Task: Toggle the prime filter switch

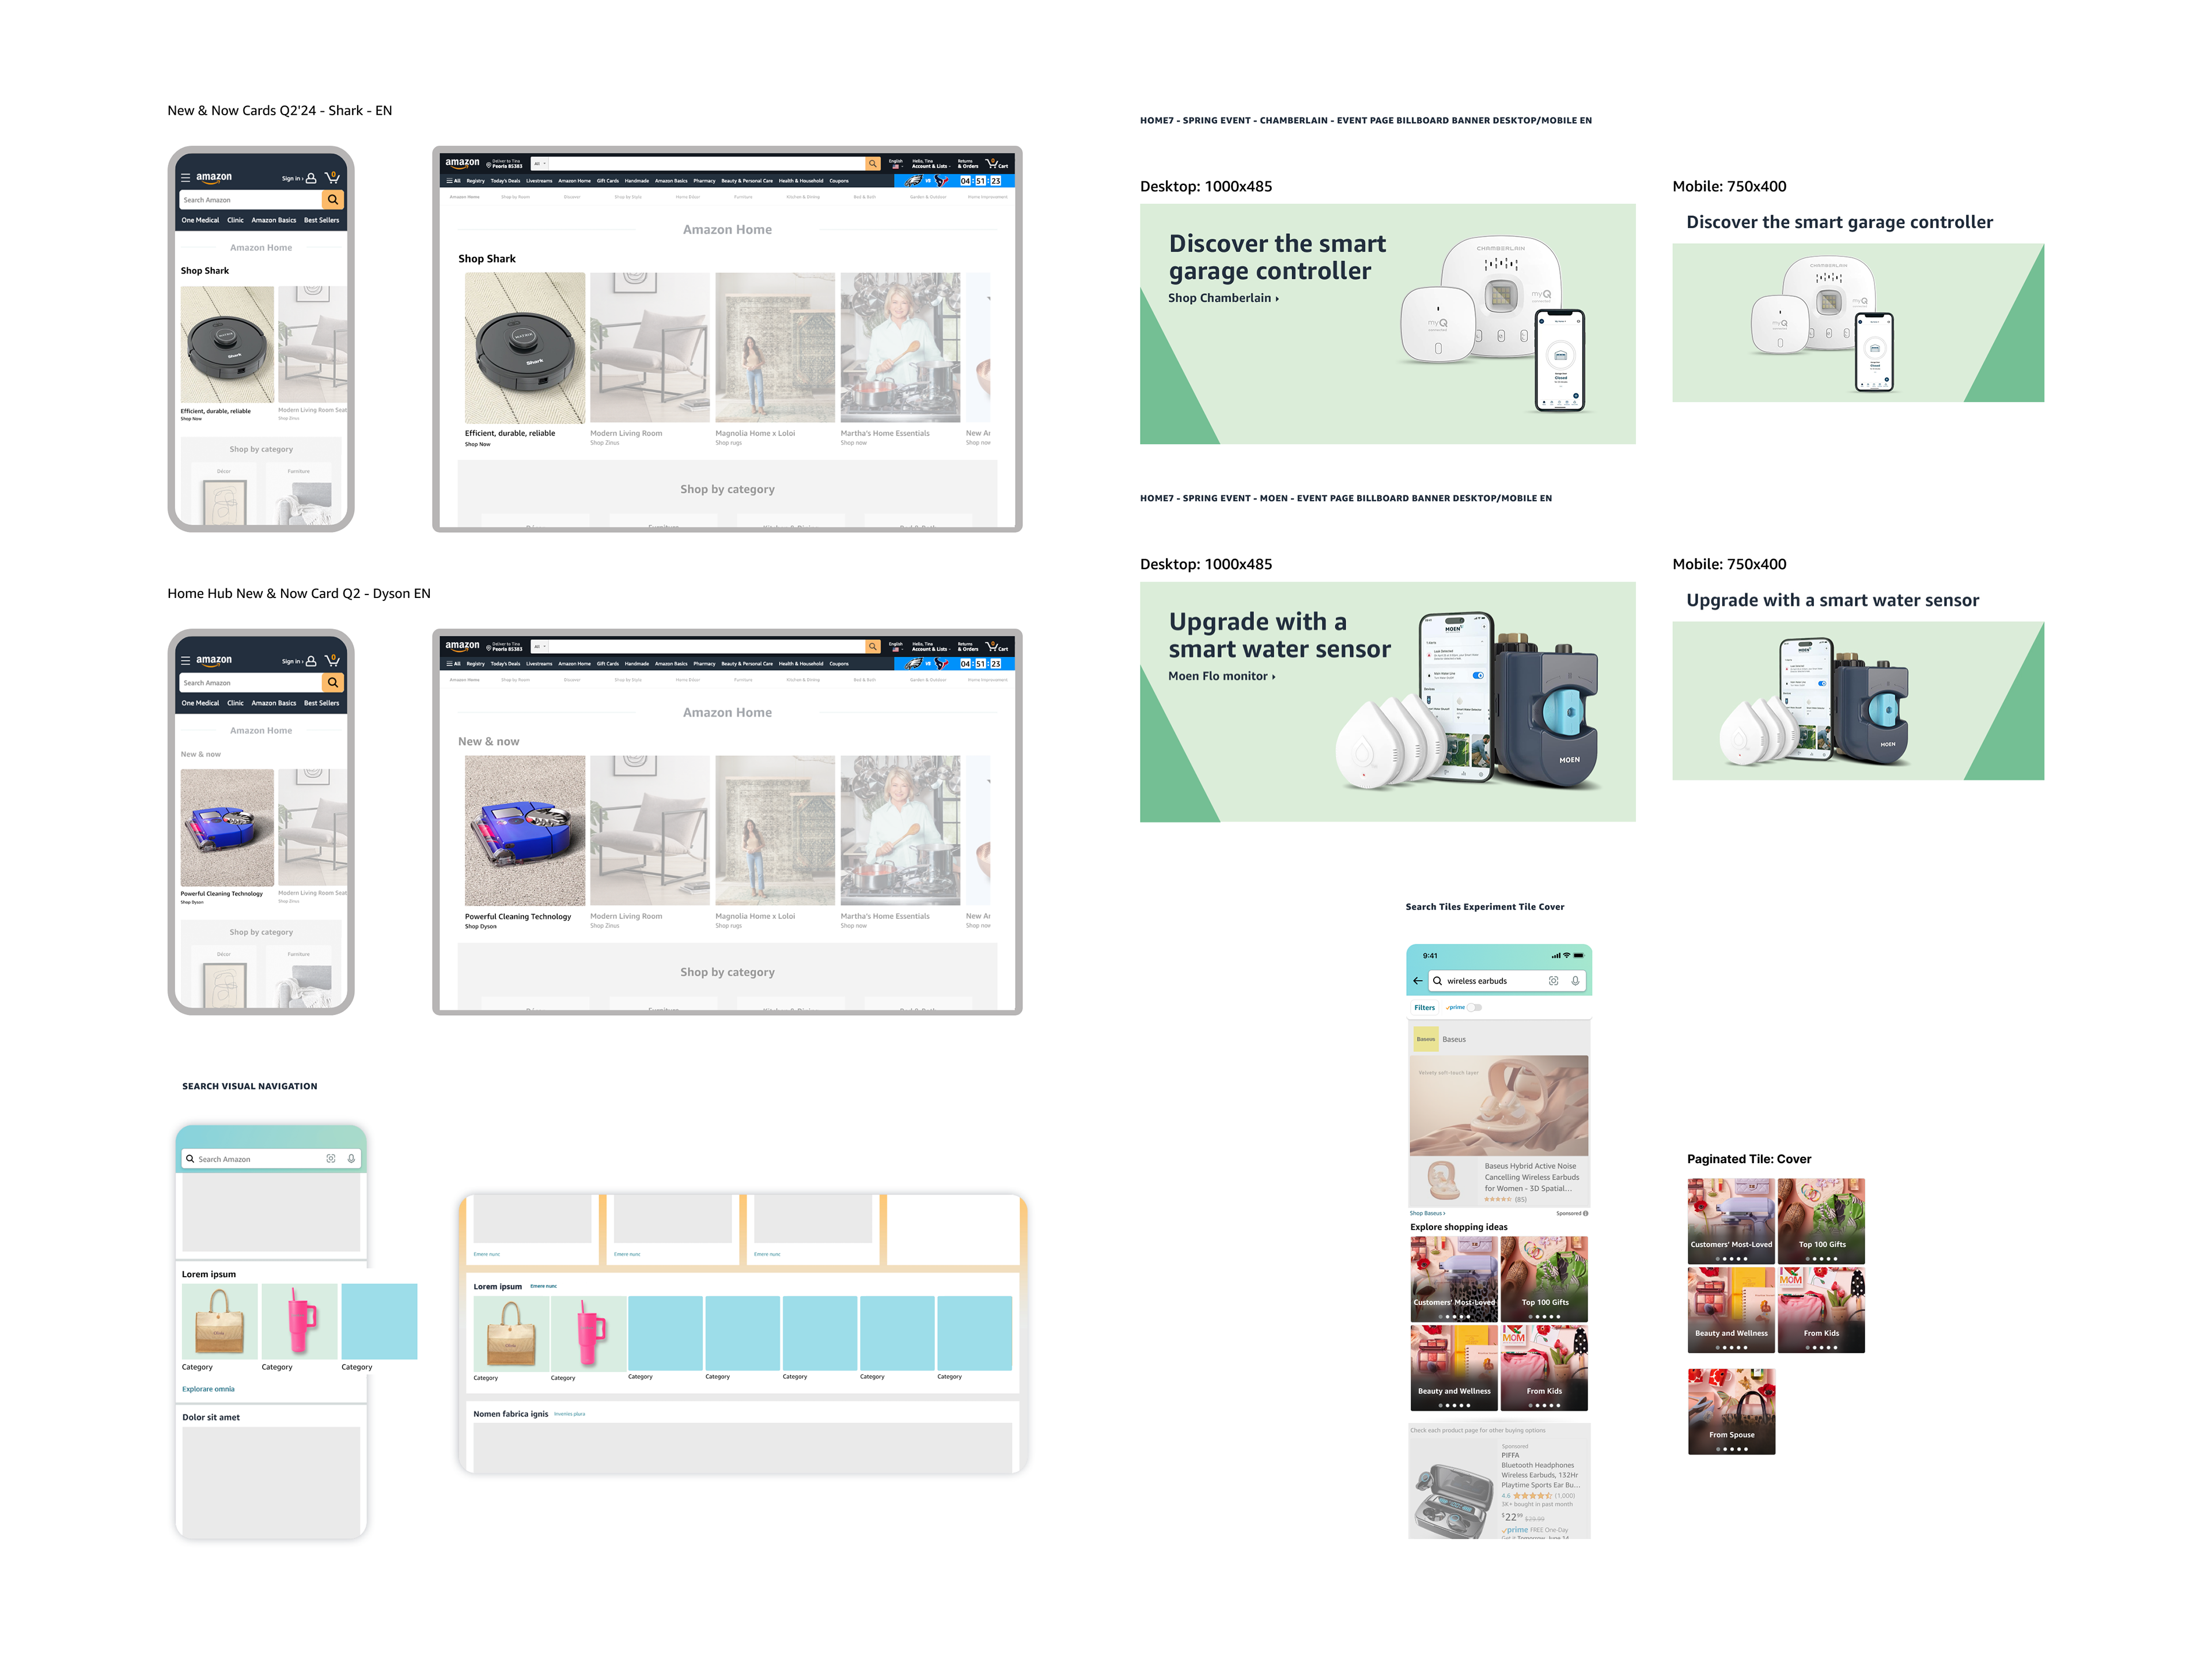Action: 1475,1007
